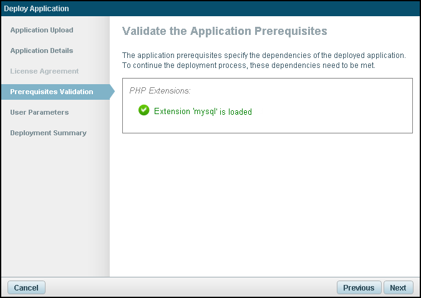Click the Validate the Application Prerequisites heading
The height and width of the screenshot is (298, 421).
tap(225, 31)
